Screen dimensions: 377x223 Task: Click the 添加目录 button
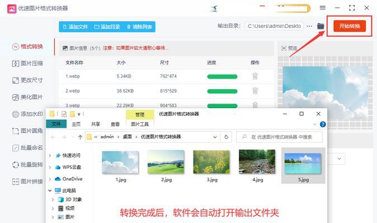[x=107, y=27]
